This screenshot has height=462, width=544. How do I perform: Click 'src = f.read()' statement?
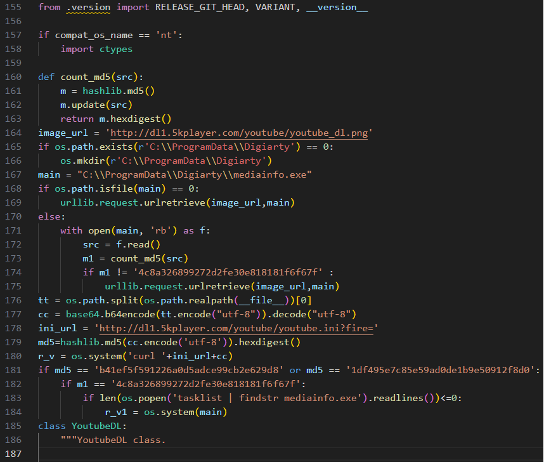pyautogui.click(x=122, y=244)
